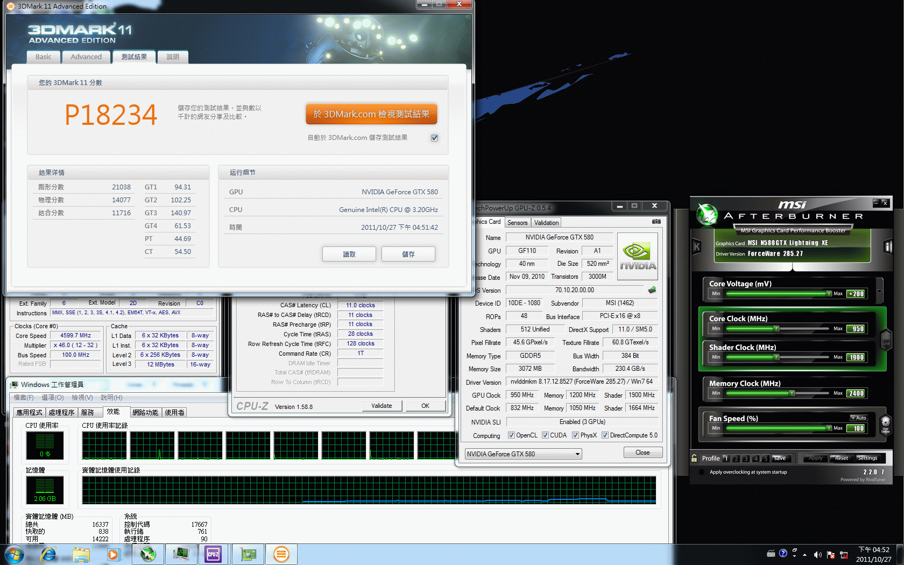This screenshot has height=565, width=904.
Task: Click Afterburner Reset button
Action: click(841, 458)
